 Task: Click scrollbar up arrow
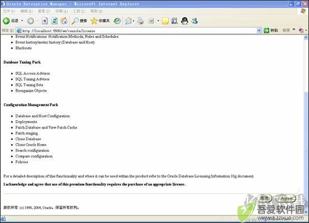tap(306, 37)
